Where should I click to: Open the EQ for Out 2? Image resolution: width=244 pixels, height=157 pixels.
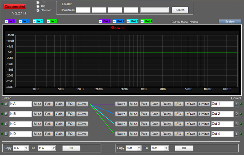[178, 114]
